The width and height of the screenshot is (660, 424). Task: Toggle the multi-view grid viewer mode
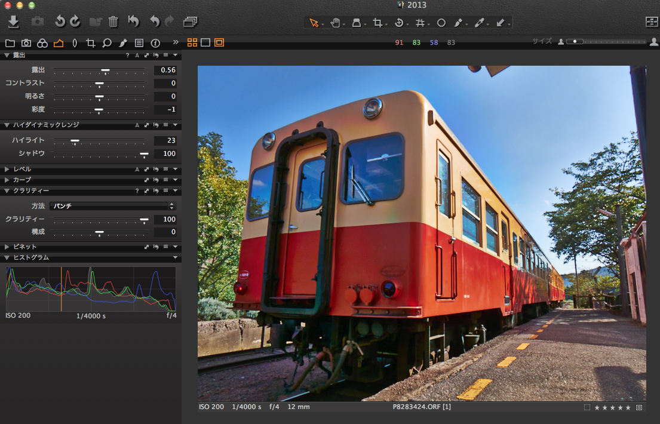click(x=192, y=42)
